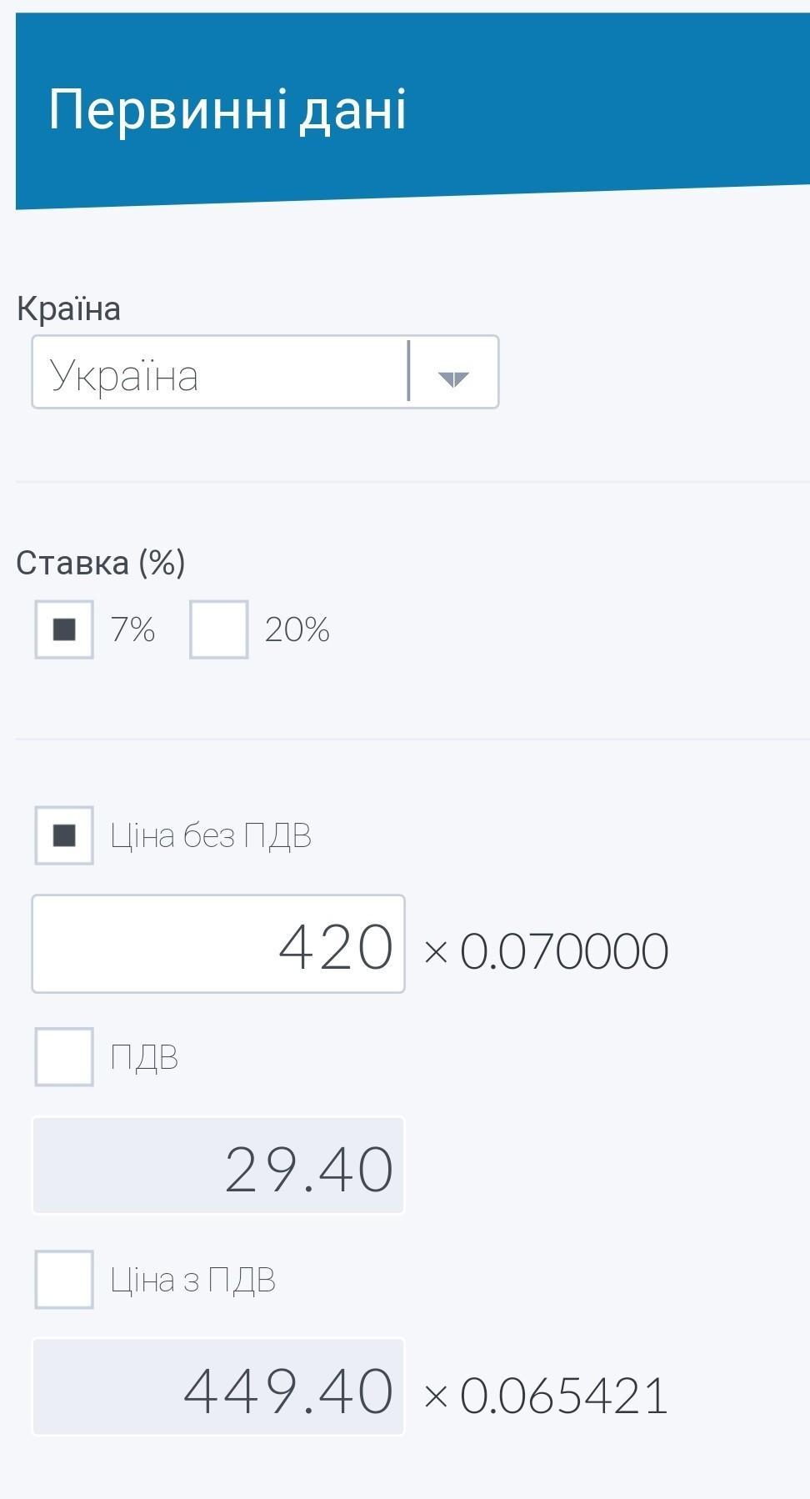Focus the price input containing 420

click(x=218, y=945)
